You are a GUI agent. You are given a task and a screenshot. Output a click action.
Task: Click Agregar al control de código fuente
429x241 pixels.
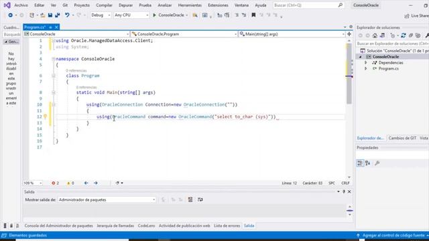point(393,235)
